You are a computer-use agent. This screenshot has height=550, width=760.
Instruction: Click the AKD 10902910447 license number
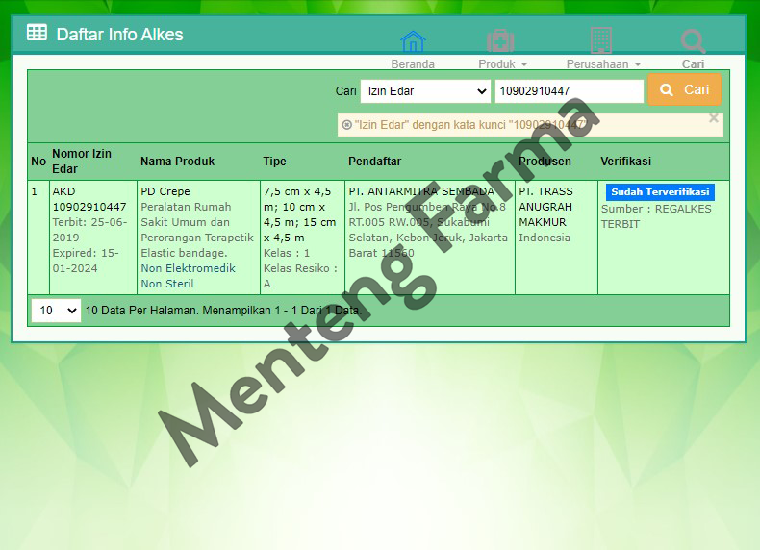[89, 199]
